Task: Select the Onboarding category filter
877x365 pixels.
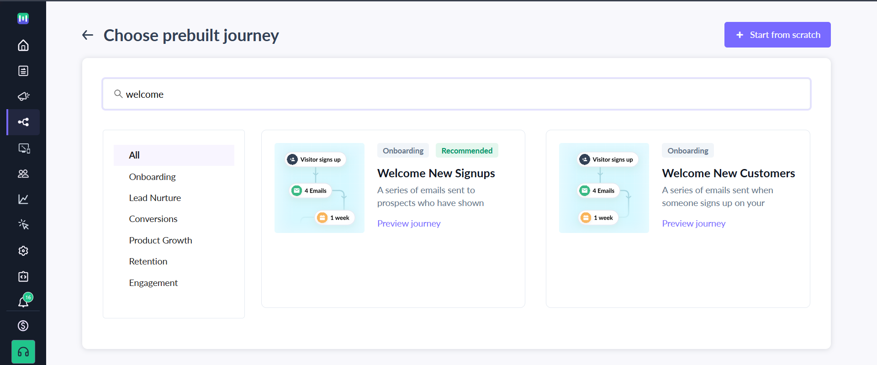Action: (x=152, y=177)
